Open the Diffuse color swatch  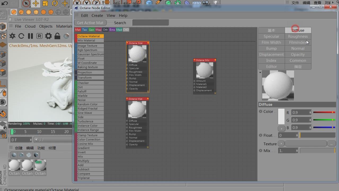281,116
